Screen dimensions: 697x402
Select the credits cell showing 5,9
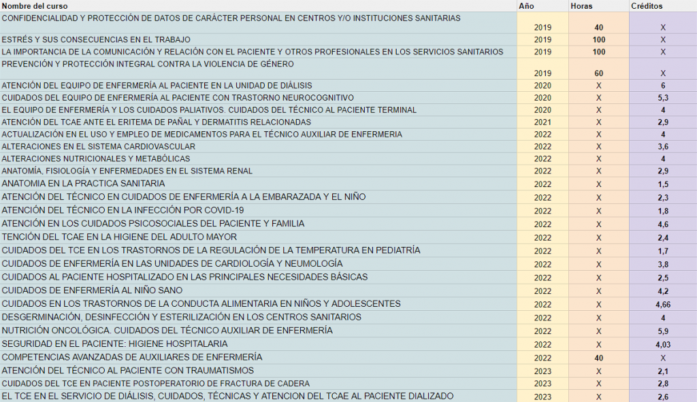[662, 331]
